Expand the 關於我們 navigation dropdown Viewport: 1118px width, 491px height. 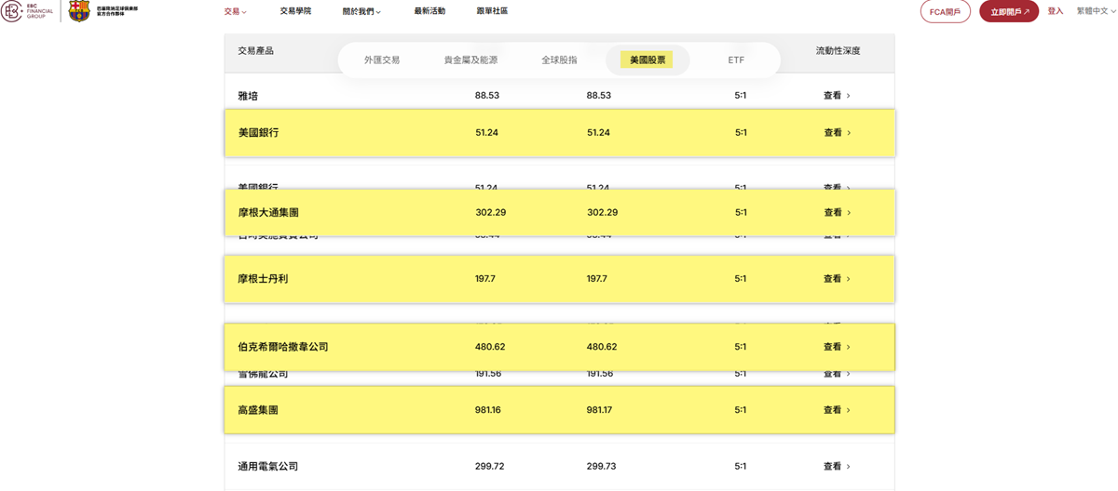click(361, 11)
